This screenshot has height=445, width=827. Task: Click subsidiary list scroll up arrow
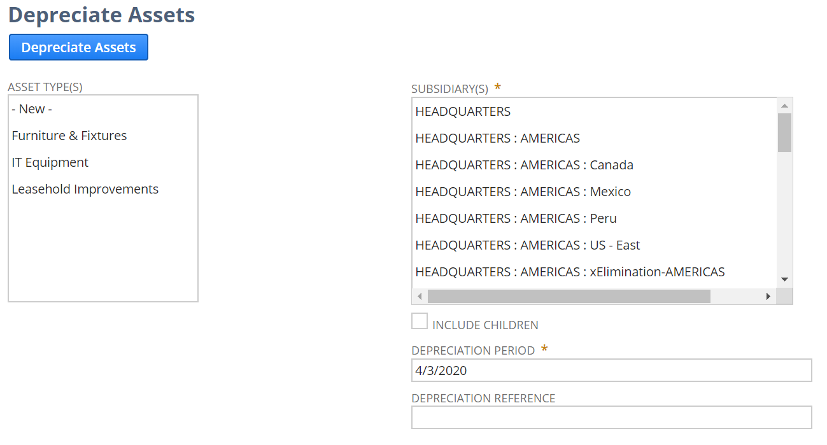pos(784,106)
